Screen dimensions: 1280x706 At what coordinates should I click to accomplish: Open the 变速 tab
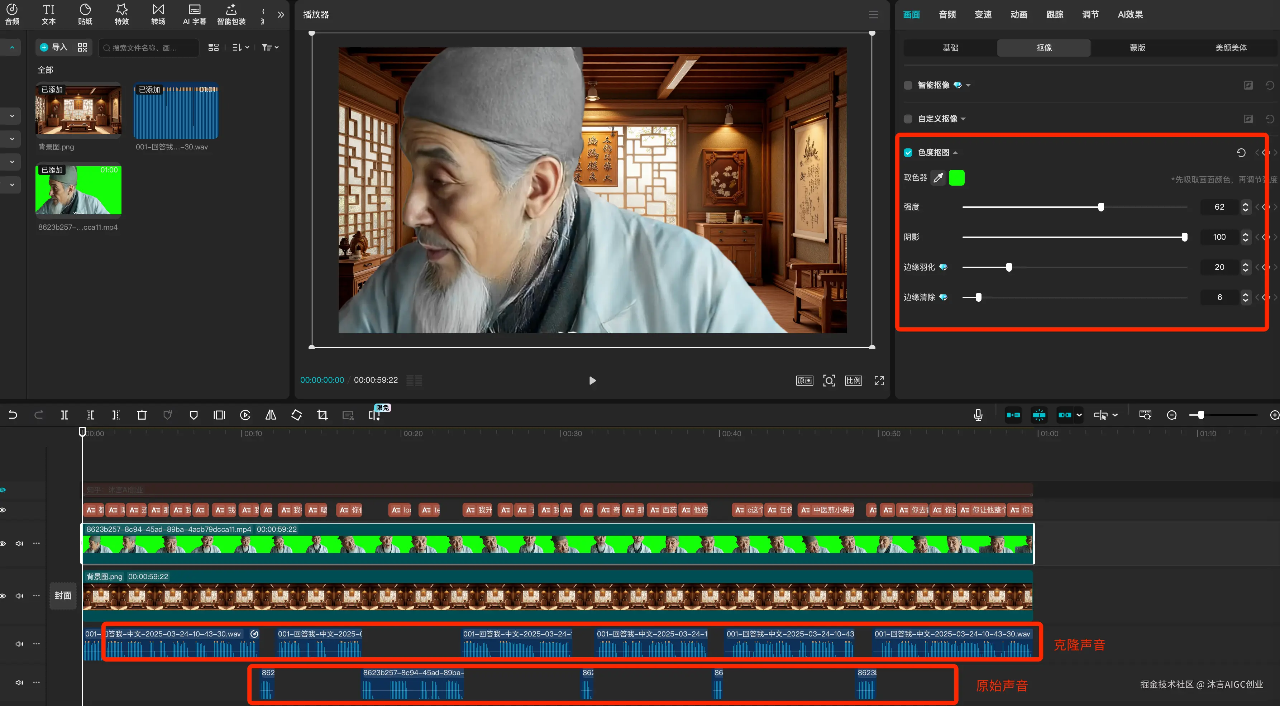coord(983,14)
